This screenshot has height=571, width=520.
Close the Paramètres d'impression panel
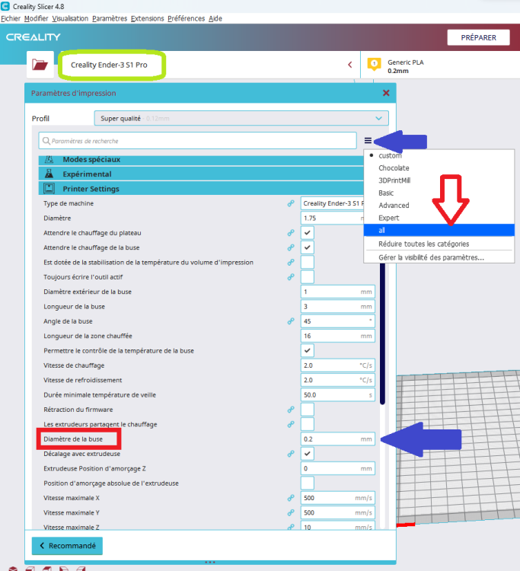(x=386, y=93)
